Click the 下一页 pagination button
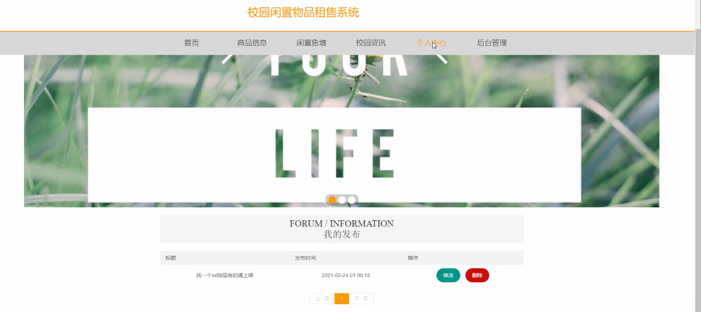 [361, 298]
